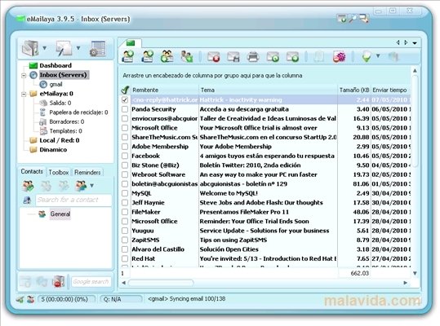Open the tab list dropdown arrow

(415, 43)
